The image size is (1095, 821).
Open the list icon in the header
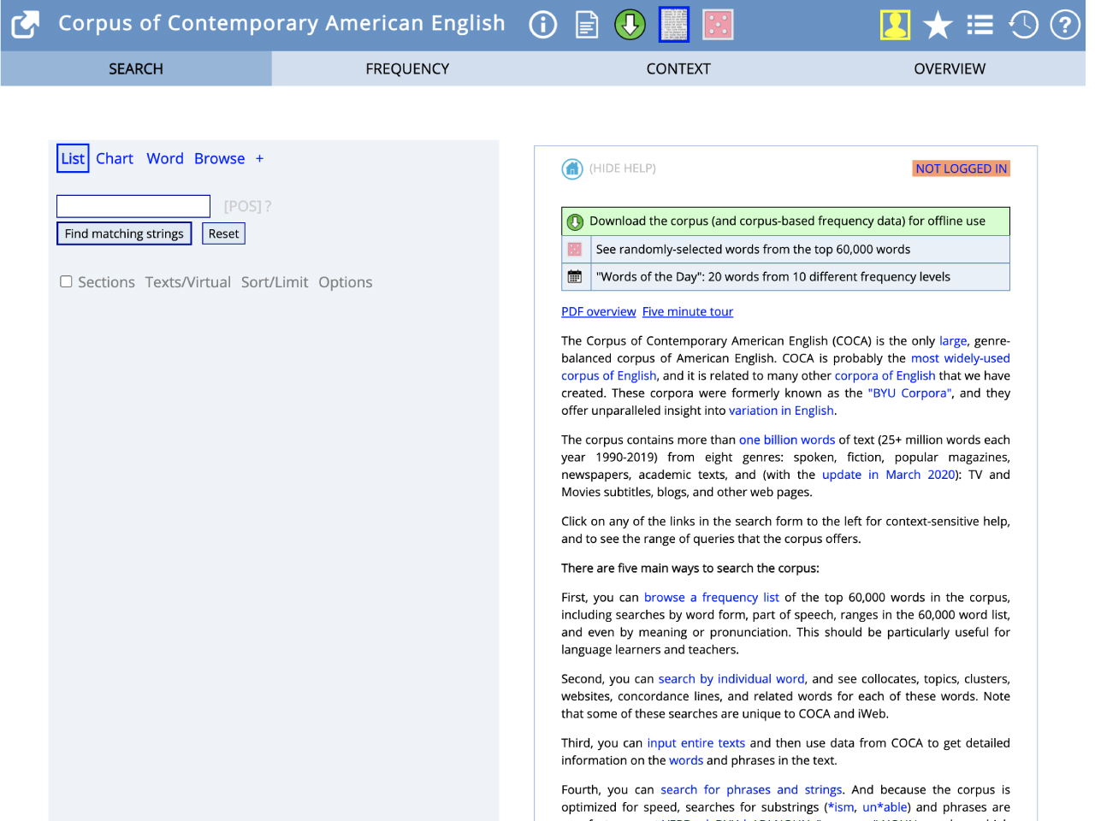pyautogui.click(x=980, y=25)
